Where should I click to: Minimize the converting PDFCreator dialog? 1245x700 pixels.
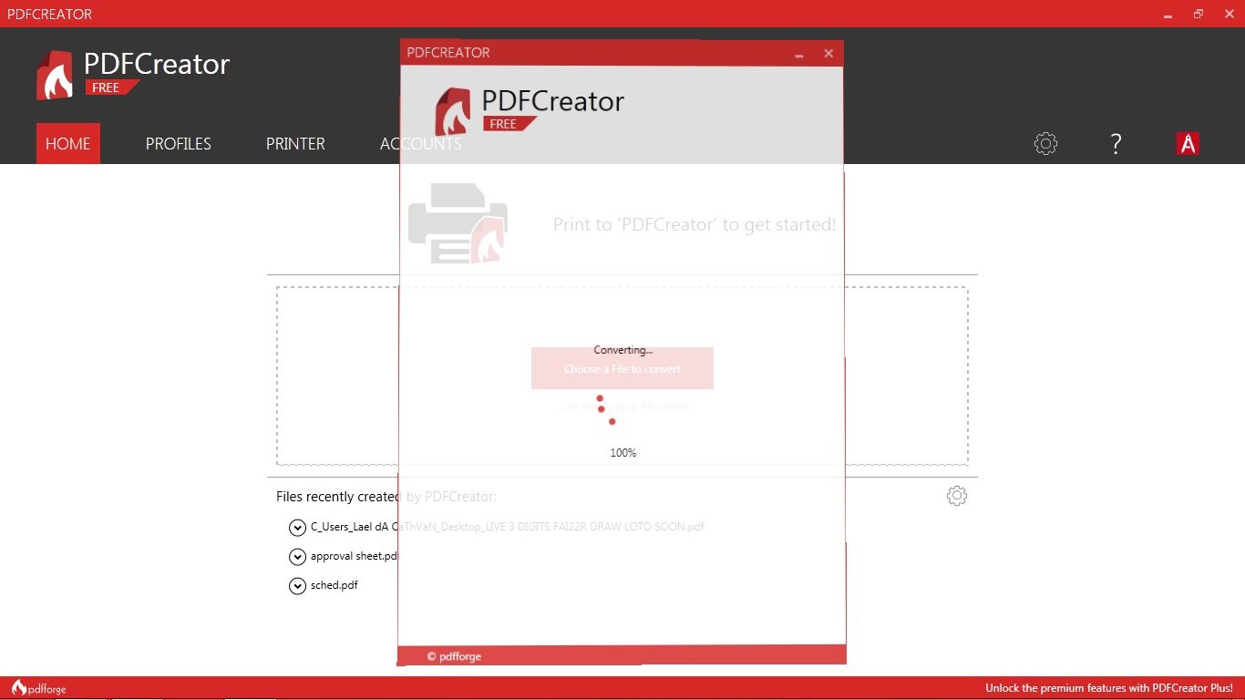point(799,54)
